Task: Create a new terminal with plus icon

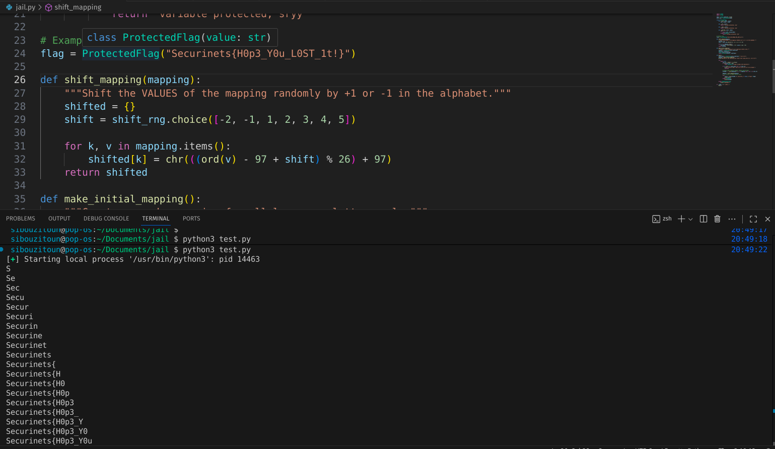Action: (x=681, y=219)
